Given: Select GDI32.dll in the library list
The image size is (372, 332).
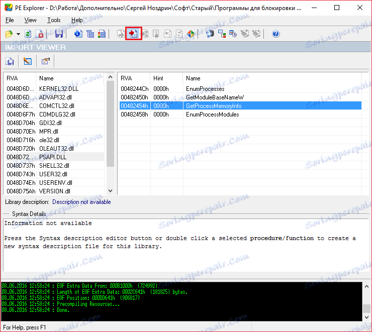Looking at the screenshot, I should click(54, 123).
